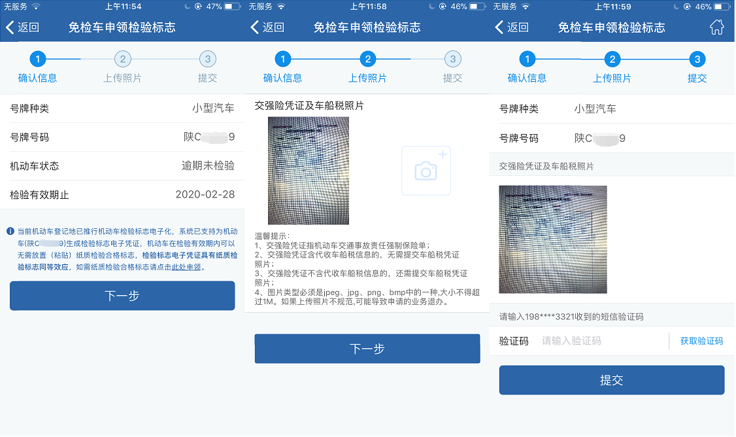736x437 pixels.
Task: Tap 返回 in the middle upload screen
Action: (267, 27)
